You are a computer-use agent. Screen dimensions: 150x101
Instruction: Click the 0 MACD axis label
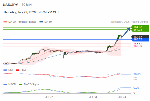(x=134, y=93)
